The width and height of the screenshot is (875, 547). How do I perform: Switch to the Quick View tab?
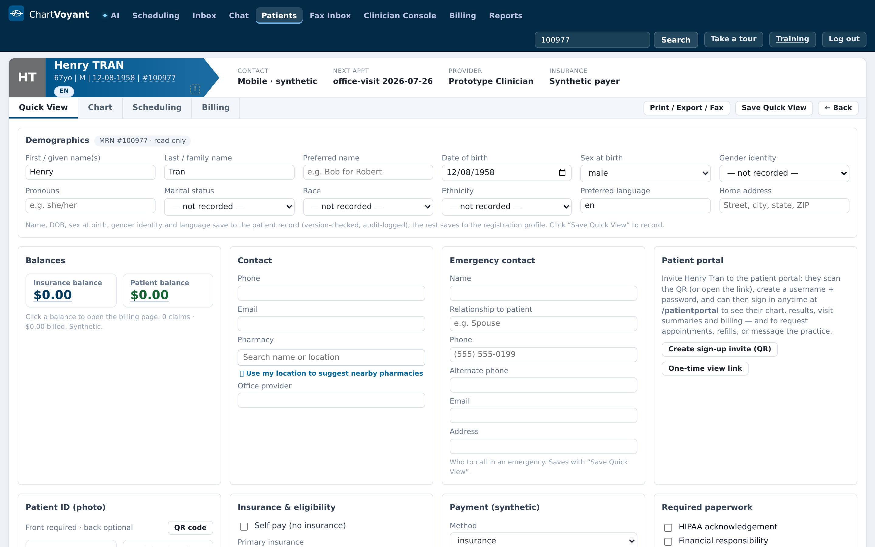pos(43,108)
